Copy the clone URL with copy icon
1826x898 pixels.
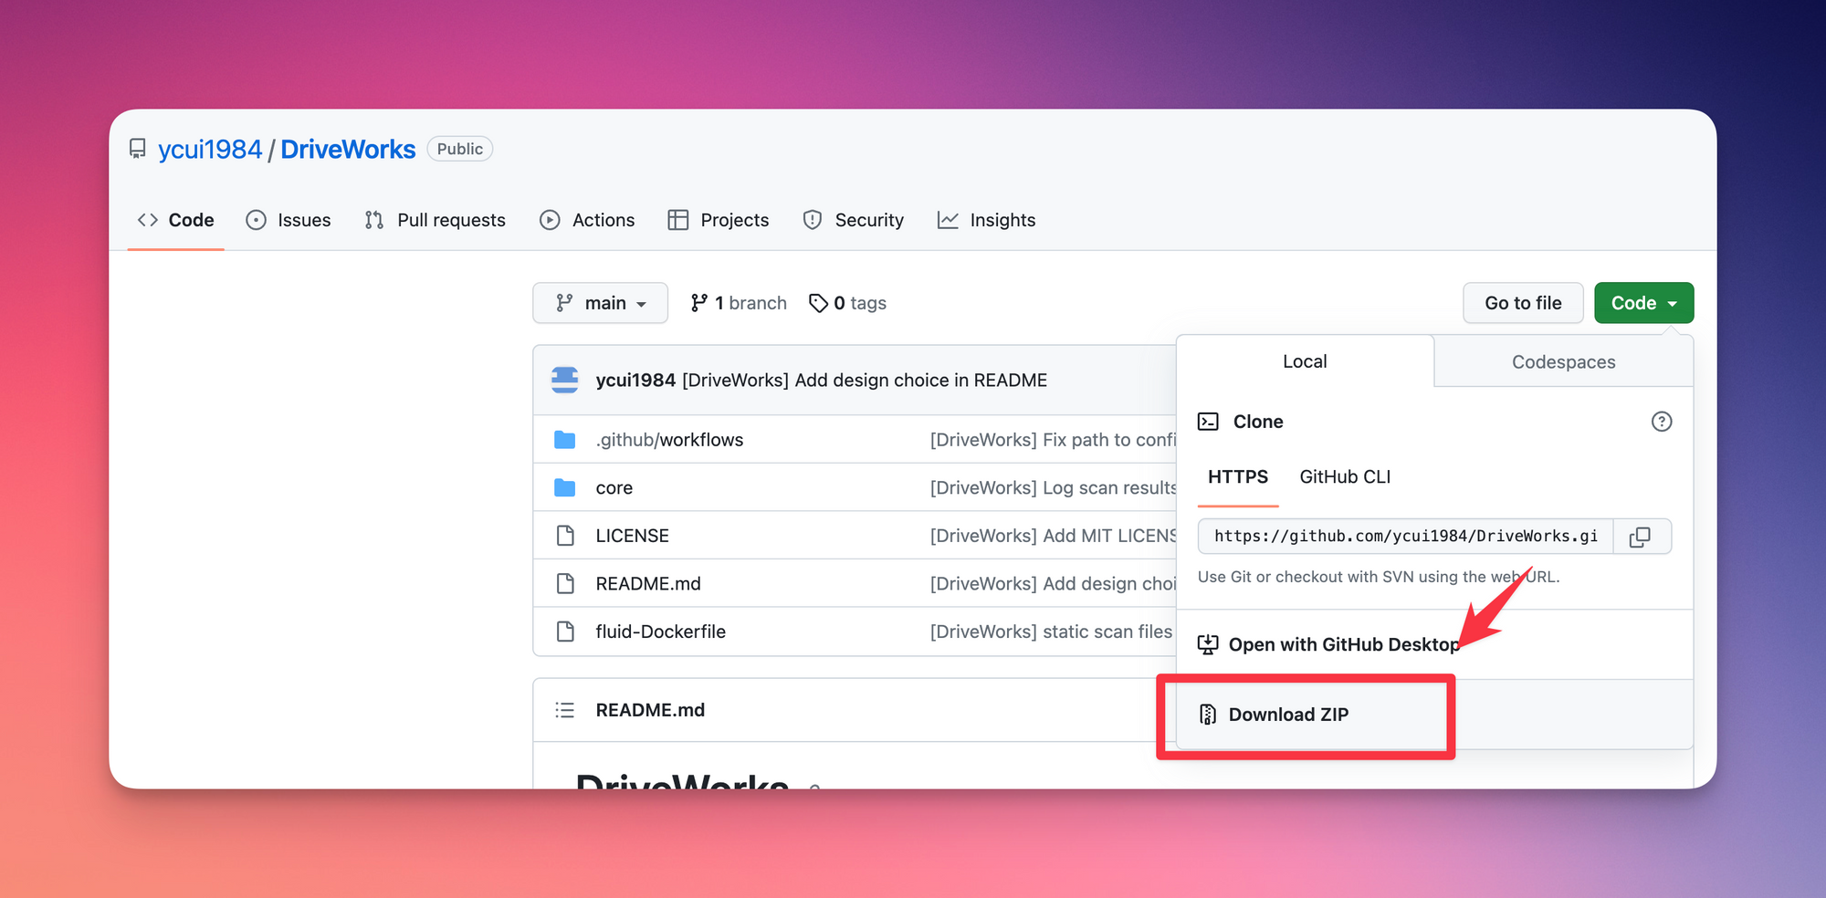pyautogui.click(x=1642, y=537)
